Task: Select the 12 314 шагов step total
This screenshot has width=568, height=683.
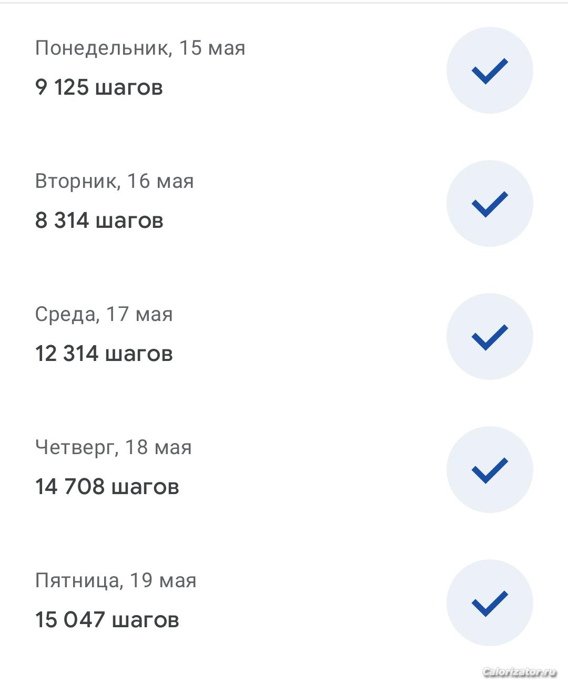Action: (x=104, y=354)
